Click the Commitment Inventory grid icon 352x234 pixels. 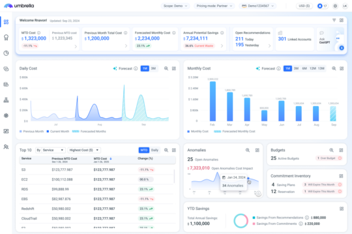pyautogui.click(x=341, y=176)
